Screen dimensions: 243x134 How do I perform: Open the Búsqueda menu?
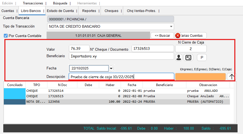click(60, 3)
